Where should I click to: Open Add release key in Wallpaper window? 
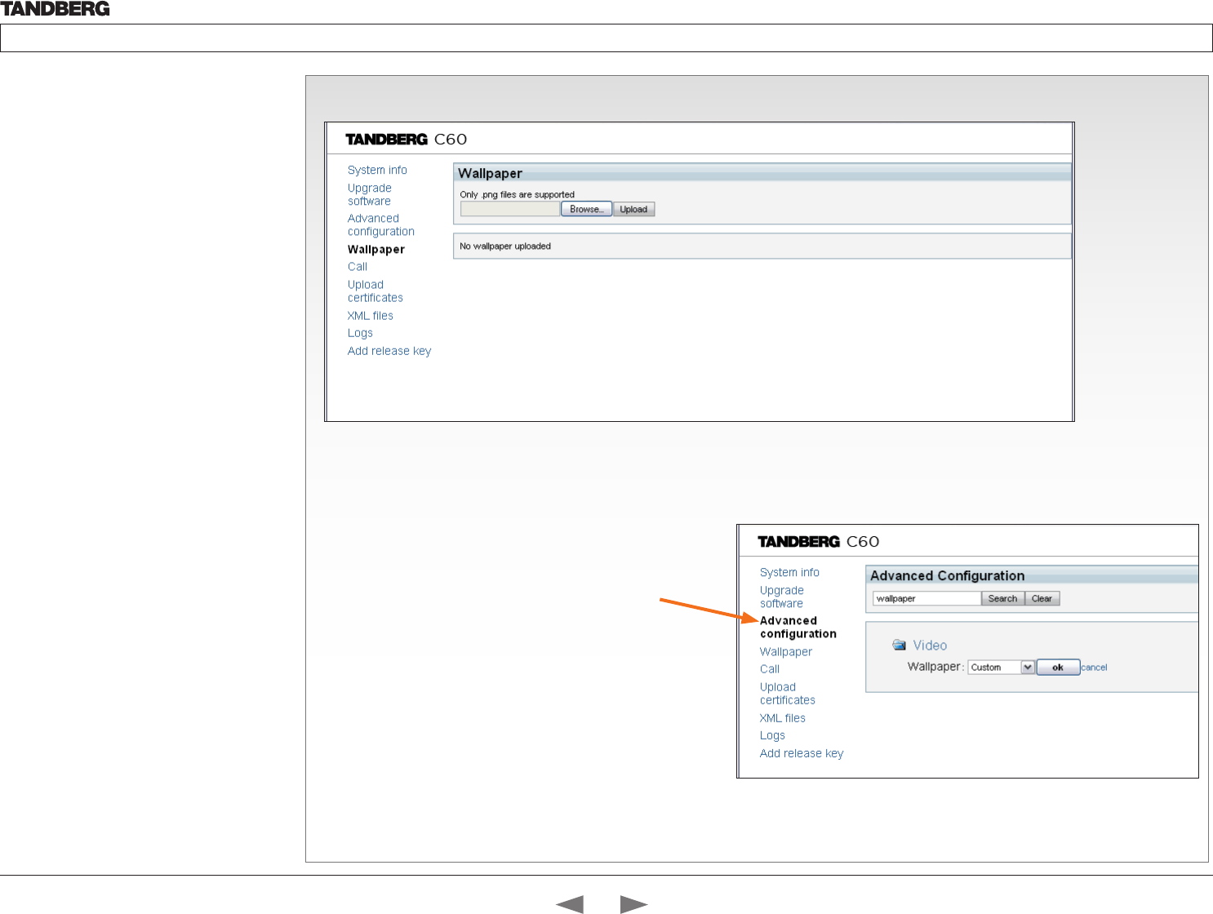click(x=389, y=351)
